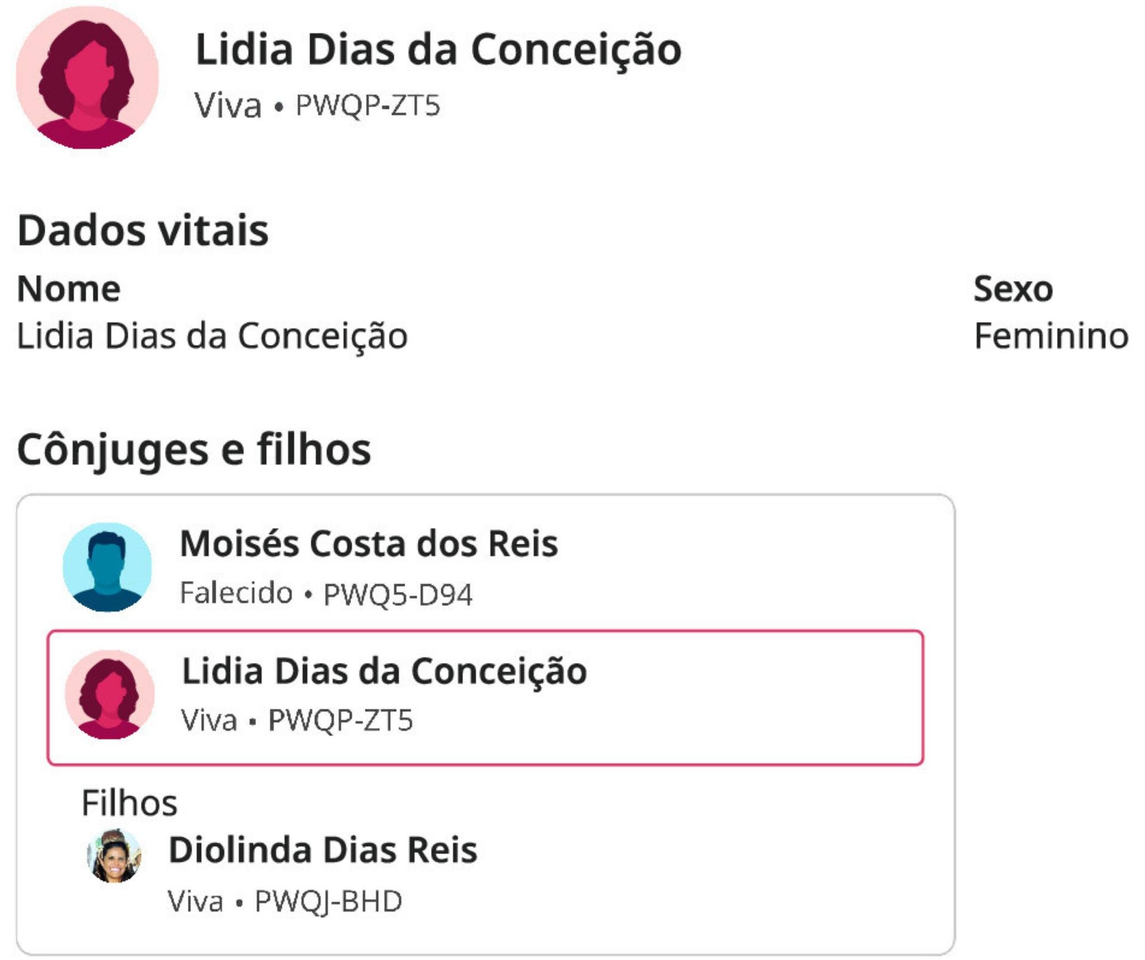Click the Moisés Costa dos Reis avatar icon
The width and height of the screenshot is (1145, 960).
point(107,567)
